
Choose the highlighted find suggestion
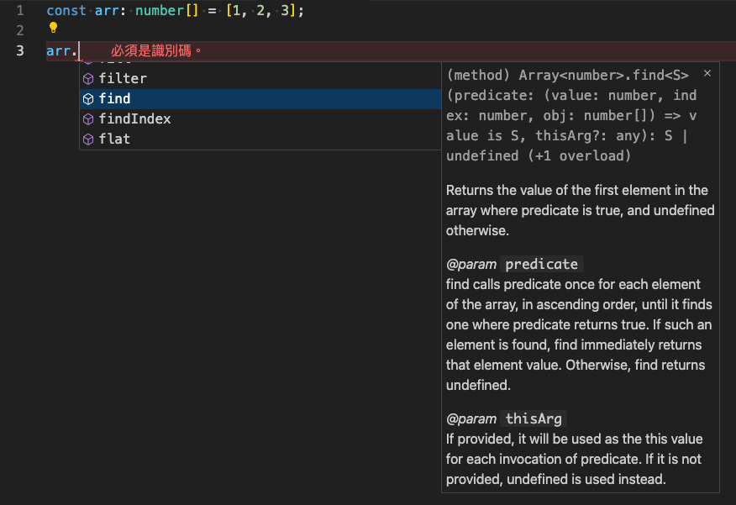pyautogui.click(x=114, y=98)
